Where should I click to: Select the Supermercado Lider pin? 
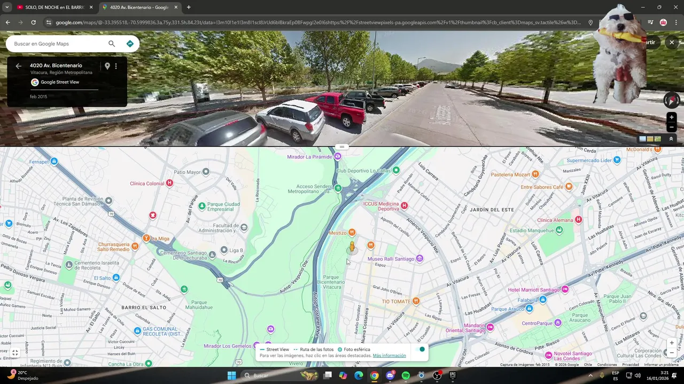[617, 160]
